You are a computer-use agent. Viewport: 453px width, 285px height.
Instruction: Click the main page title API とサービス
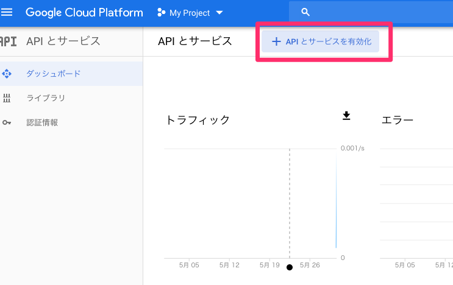195,41
